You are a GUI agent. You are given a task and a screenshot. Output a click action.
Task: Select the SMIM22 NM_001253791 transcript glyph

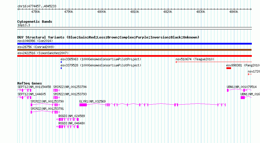click(x=45, y=112)
